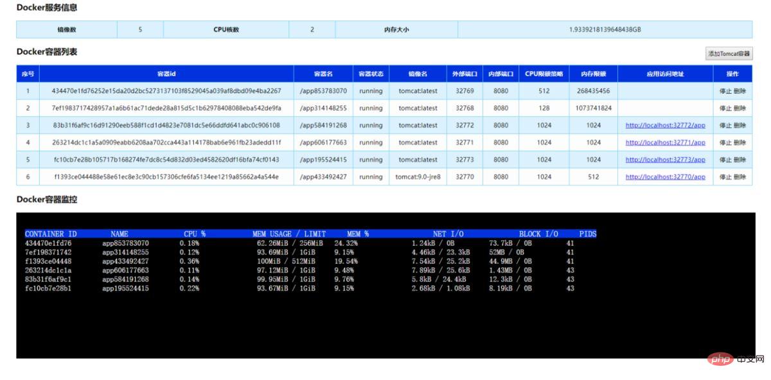
Task: Stop container /app195524415 via 停止
Action: click(725, 160)
